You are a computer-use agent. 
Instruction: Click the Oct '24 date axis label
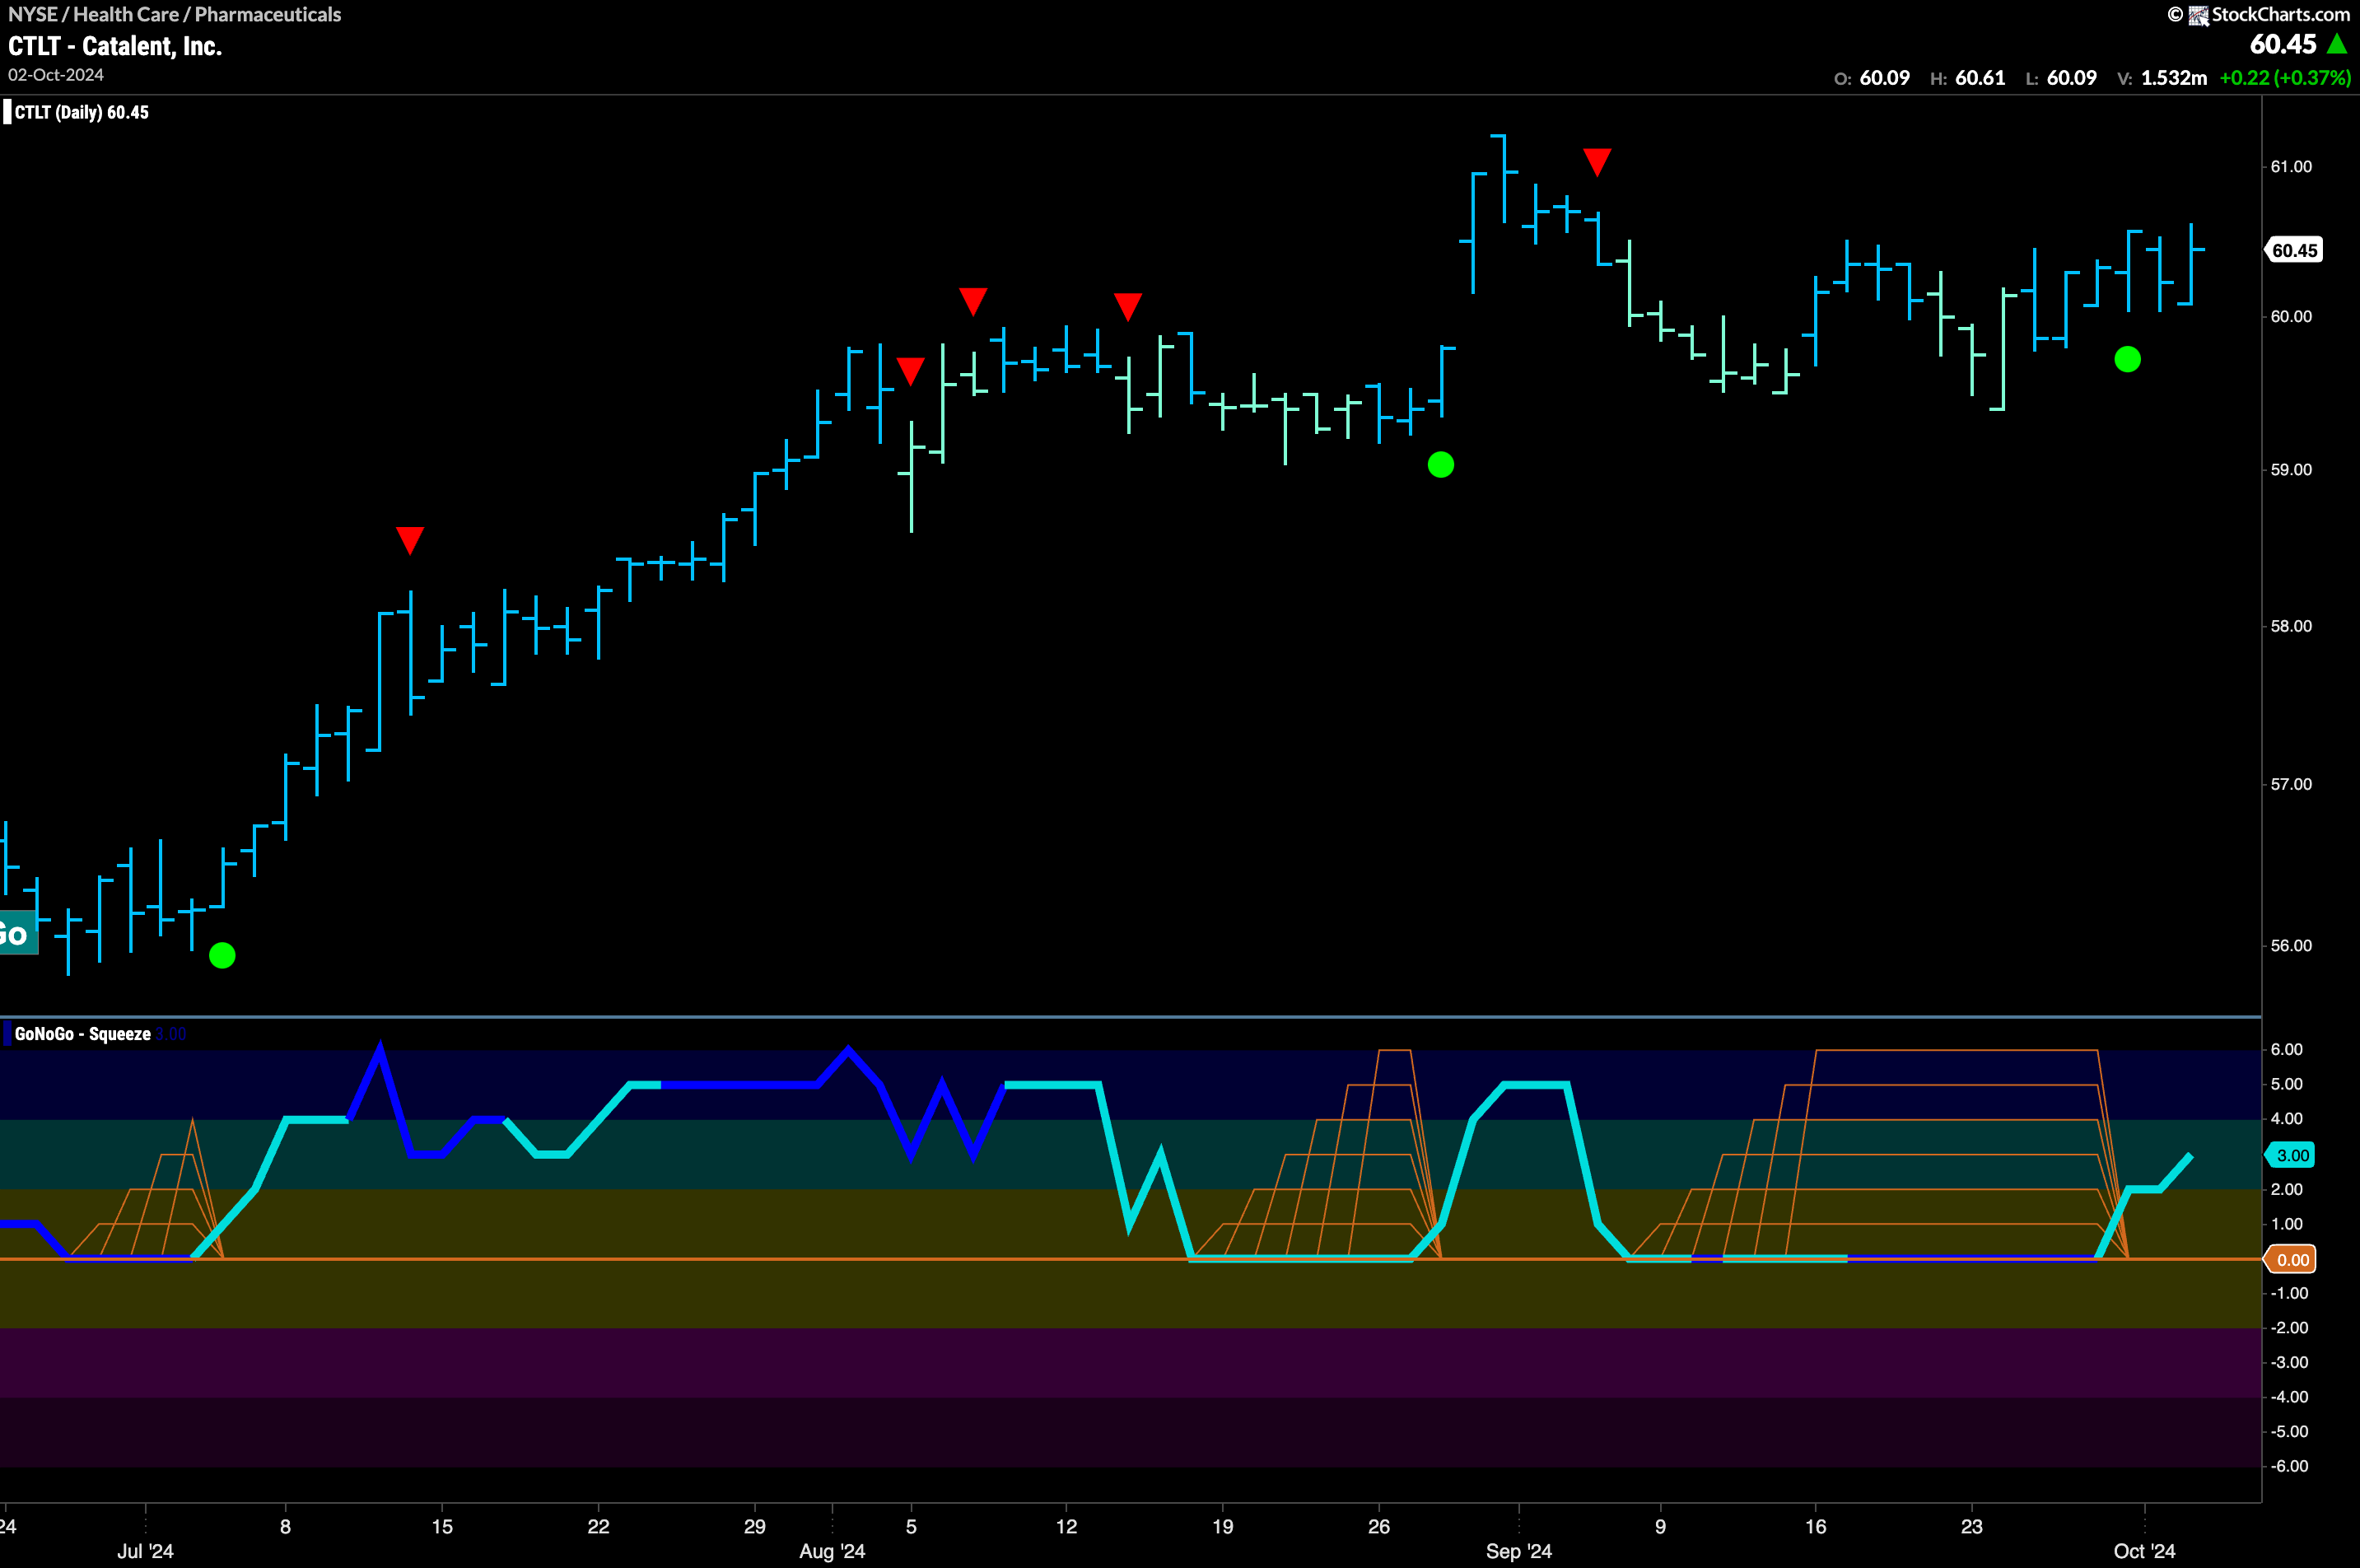pos(2144,1551)
